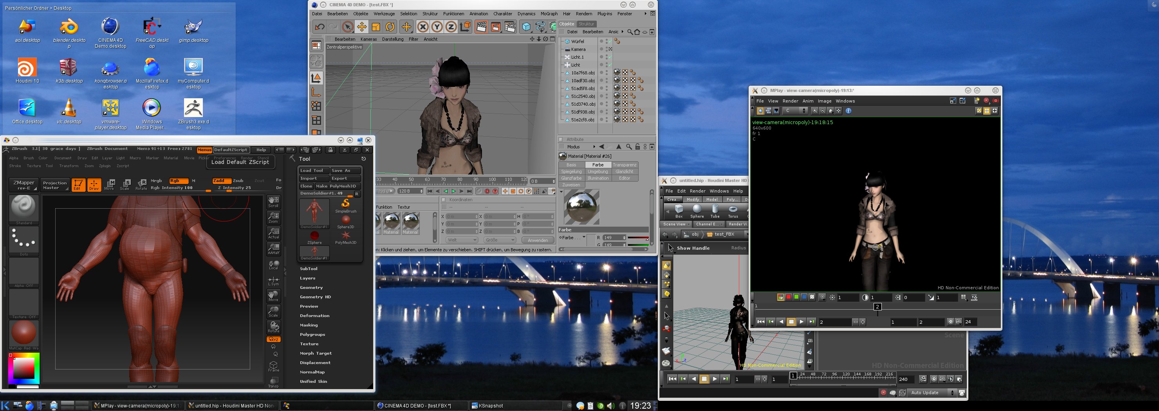Click the Scale tool in Cinema 4D toolbar

[376, 27]
